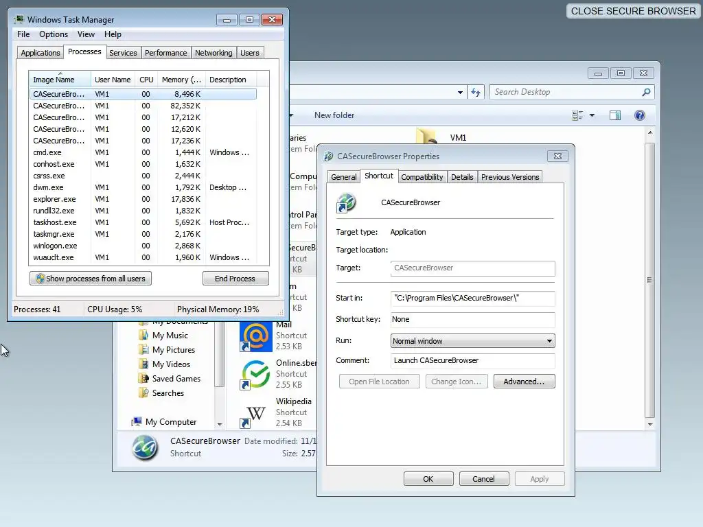Viewport: 703px width, 527px height.
Task: Switch to the Details tab in Properties
Action: (x=462, y=177)
